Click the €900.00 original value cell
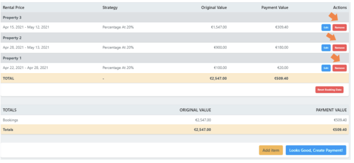354x163 pixels. 220,47
